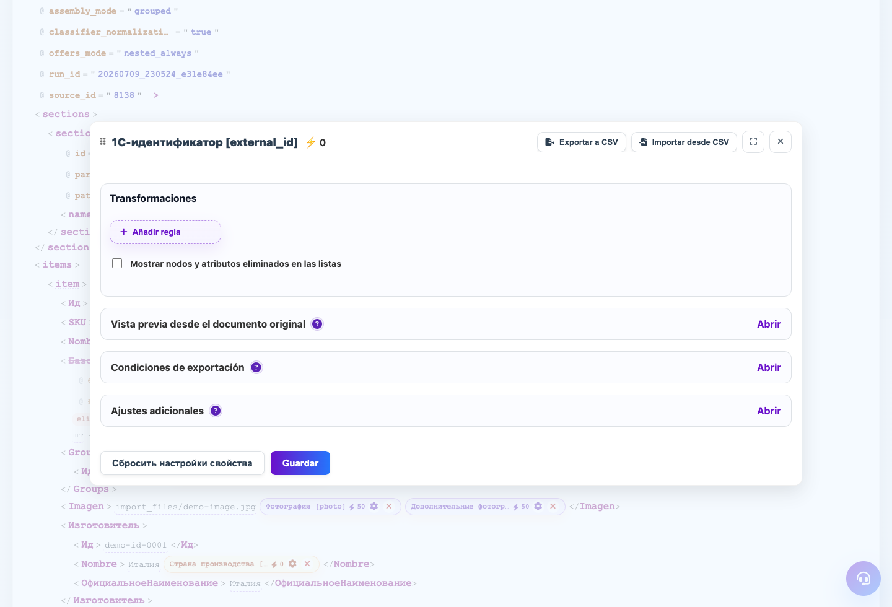Open help for Condiciones de exportación
This screenshot has height=607, width=892.
pyautogui.click(x=256, y=367)
